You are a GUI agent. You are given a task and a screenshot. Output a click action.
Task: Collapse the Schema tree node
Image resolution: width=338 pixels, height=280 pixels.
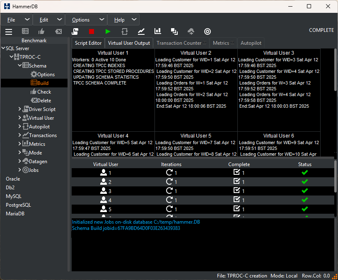(x=19, y=65)
